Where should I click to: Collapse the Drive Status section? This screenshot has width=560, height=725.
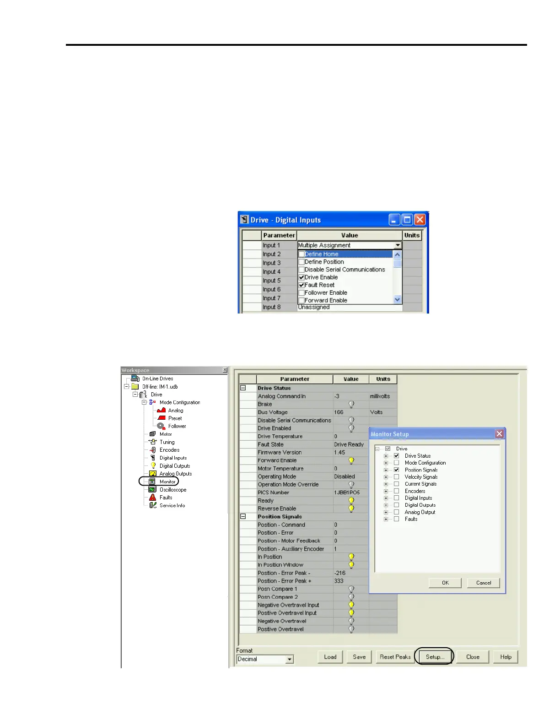click(x=243, y=388)
